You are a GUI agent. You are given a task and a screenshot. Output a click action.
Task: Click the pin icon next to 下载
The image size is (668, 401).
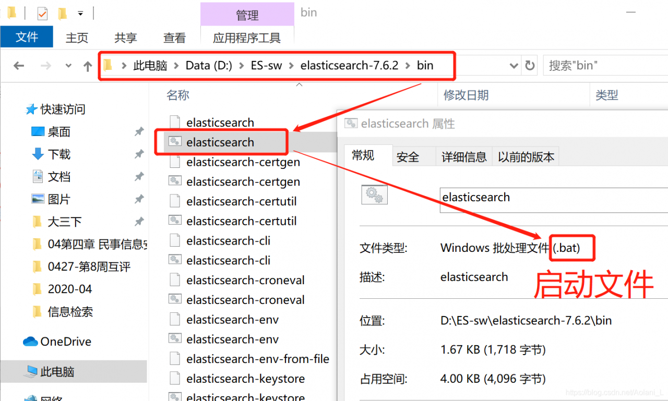139,154
